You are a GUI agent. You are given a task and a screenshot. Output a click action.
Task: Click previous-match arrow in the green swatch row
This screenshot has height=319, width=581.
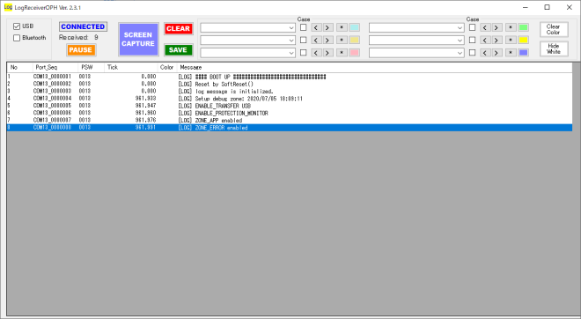485,27
